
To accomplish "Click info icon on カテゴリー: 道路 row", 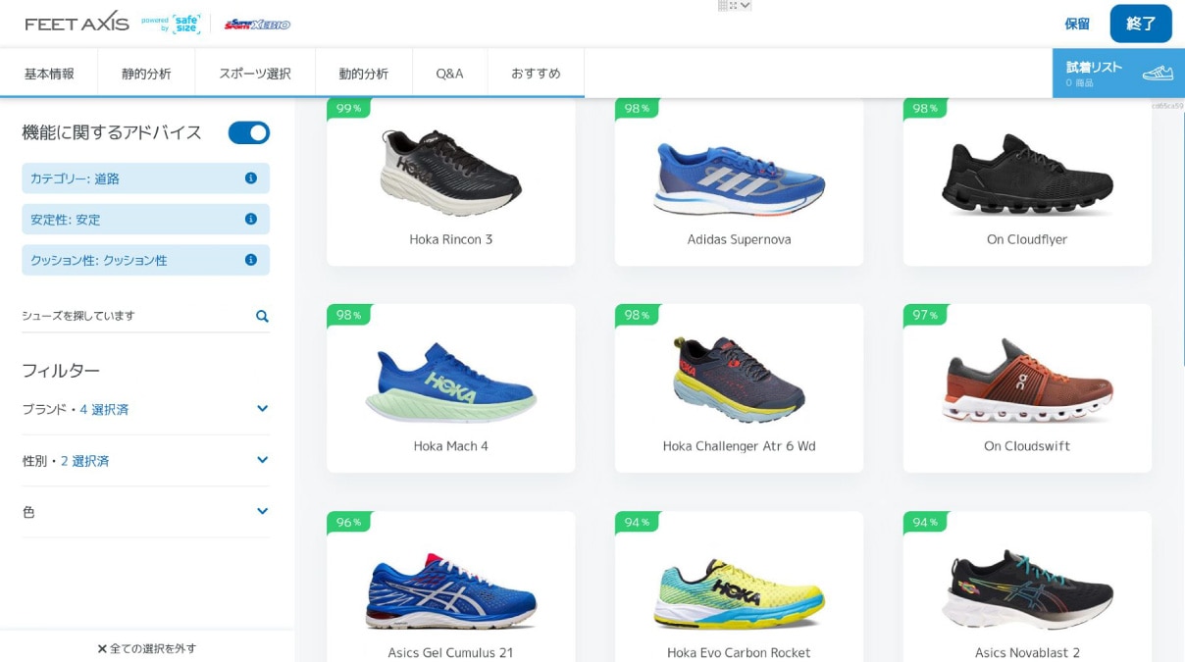I will [251, 178].
